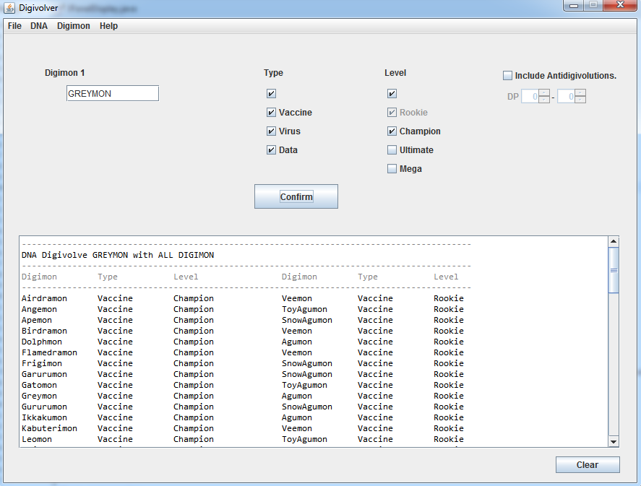This screenshot has height=486, width=641.
Task: Toggle the unlabeled top Type checkbox
Action: pos(271,94)
